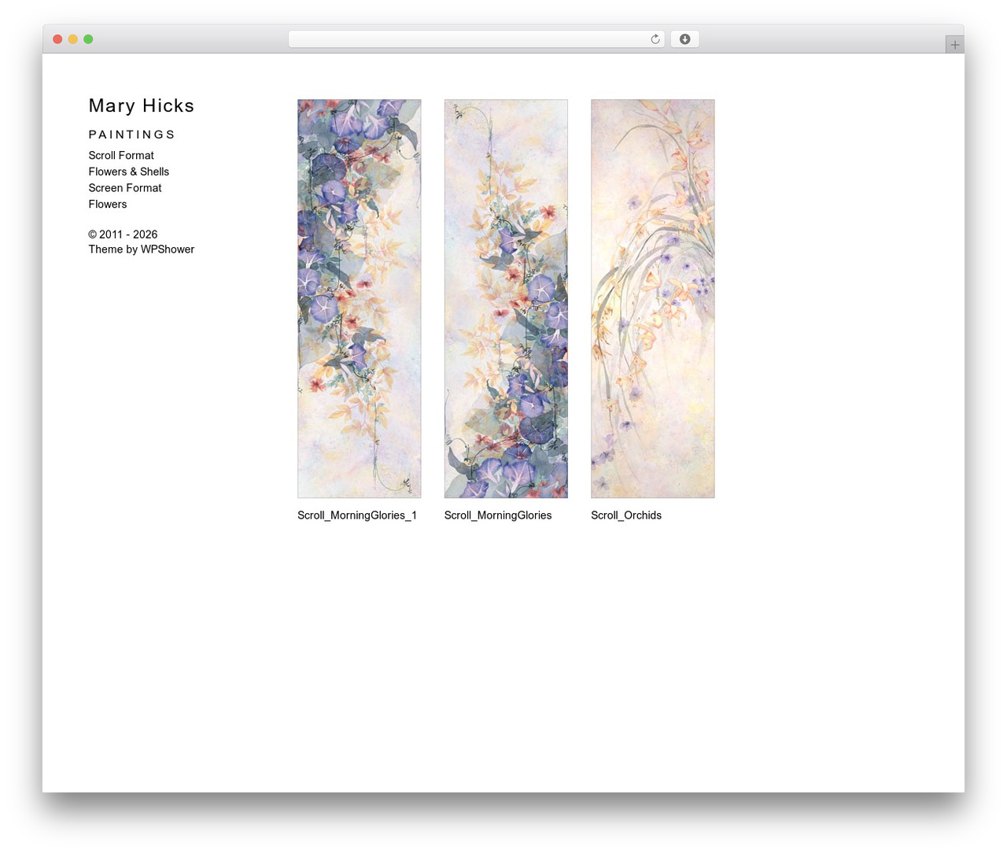Click the © 2011 - 2026 copyright text
Screen dimensions: 1007x853
pos(123,234)
